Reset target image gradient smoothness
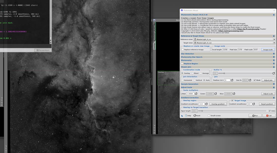Image resolution: width=277 pixels, height=153 pixels. click(254, 104)
